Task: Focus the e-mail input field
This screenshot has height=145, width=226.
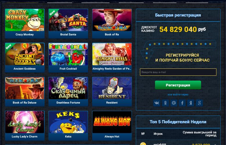Action: tap(178, 72)
